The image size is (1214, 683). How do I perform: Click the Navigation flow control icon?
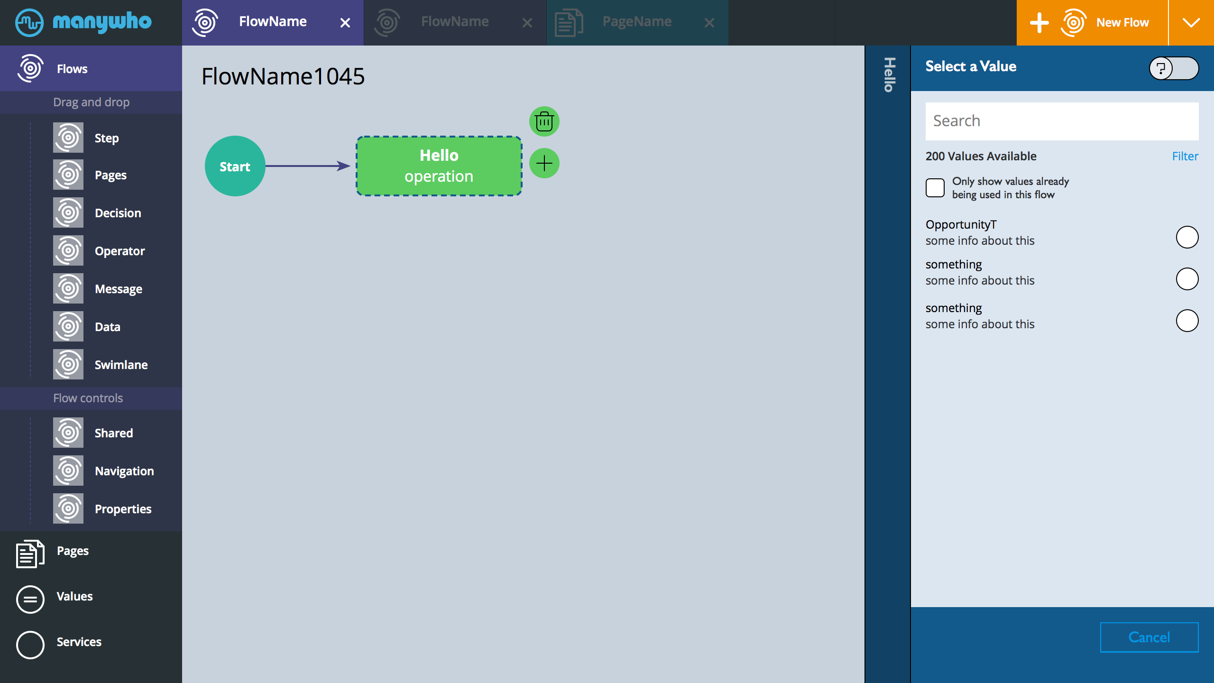click(x=68, y=471)
